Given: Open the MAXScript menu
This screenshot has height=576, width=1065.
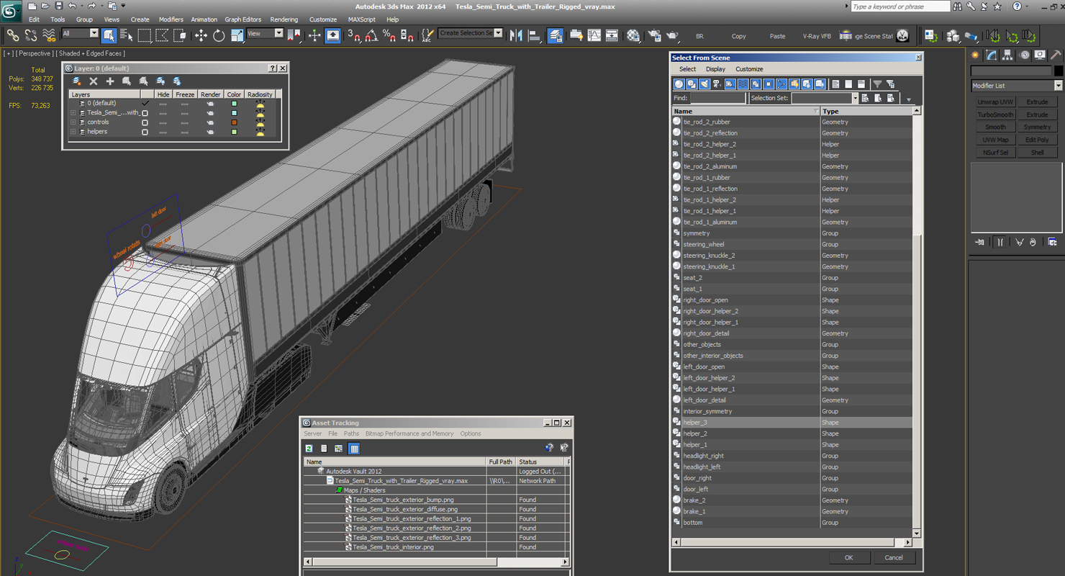Looking at the screenshot, I should tap(361, 19).
